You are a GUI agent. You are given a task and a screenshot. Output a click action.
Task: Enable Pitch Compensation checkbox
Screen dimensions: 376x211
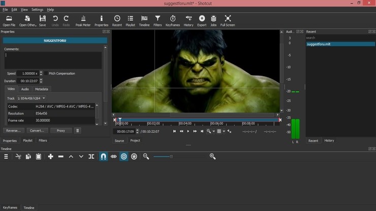coord(46,74)
